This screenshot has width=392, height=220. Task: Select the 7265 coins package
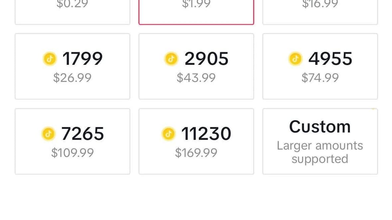(x=72, y=141)
